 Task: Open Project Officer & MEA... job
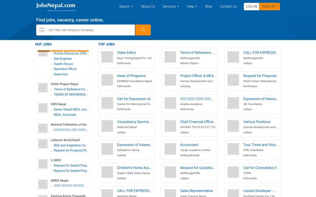(x=198, y=76)
